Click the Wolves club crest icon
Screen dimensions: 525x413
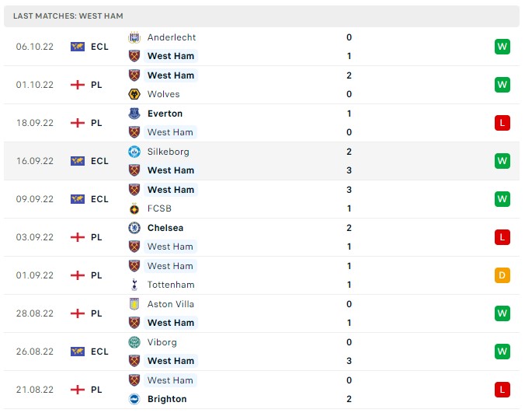[x=134, y=94]
